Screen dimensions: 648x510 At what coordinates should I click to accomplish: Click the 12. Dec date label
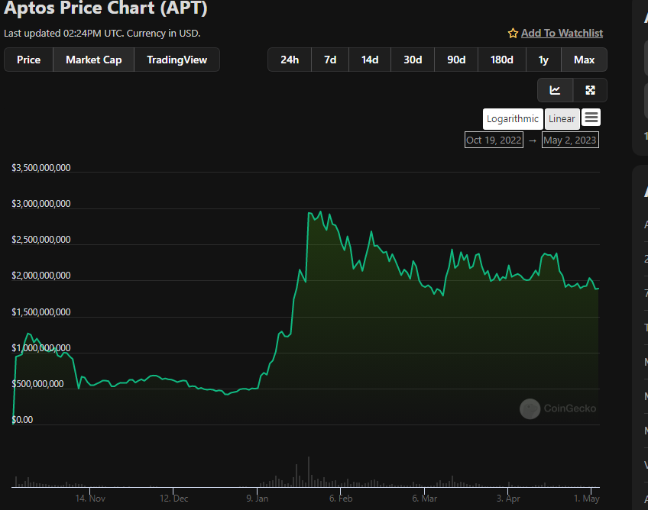174,499
